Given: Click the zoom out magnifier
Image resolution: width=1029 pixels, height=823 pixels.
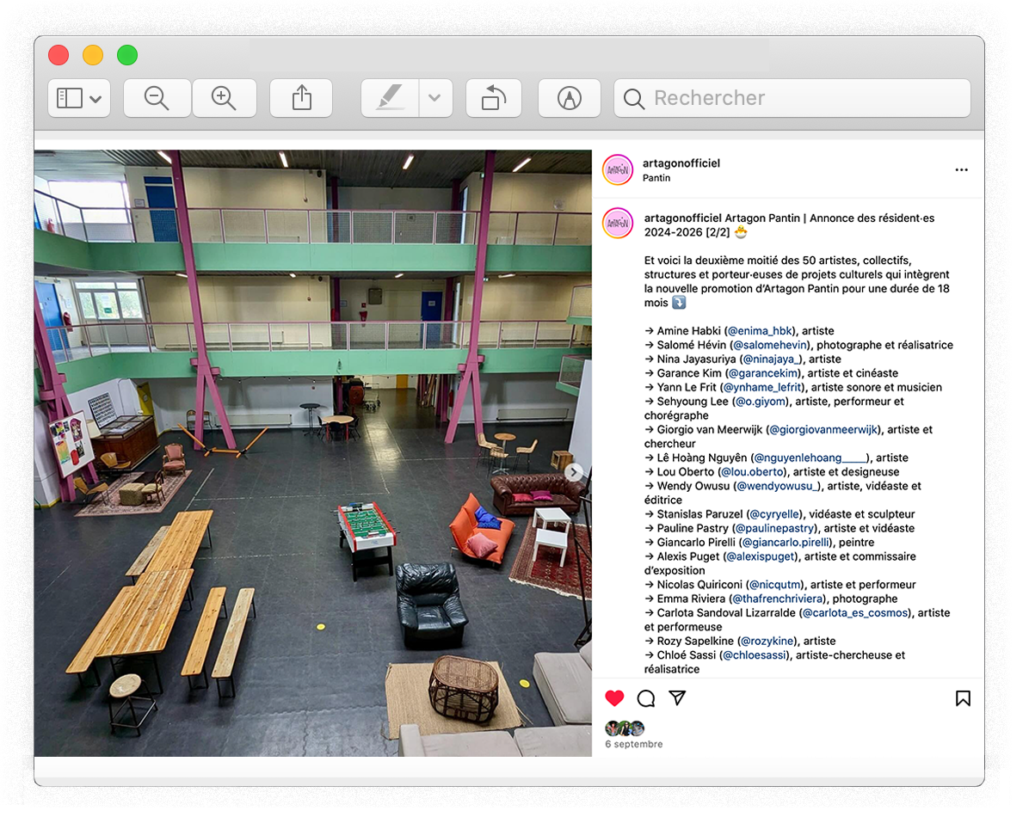Looking at the screenshot, I should click(157, 98).
